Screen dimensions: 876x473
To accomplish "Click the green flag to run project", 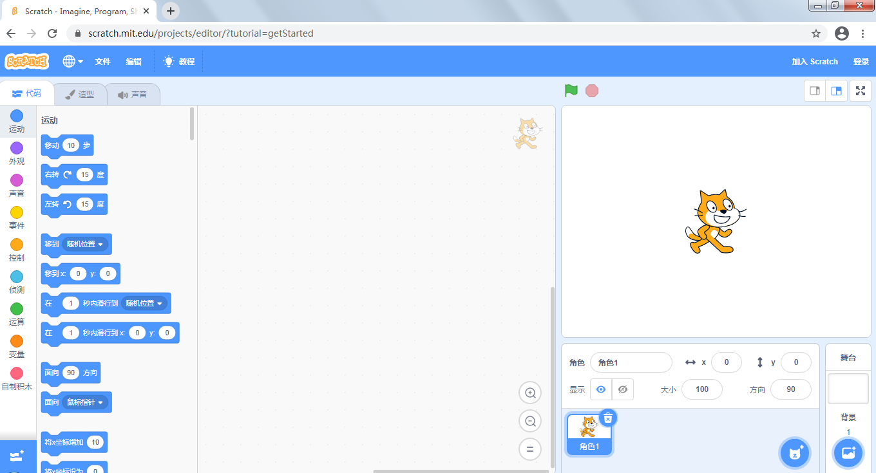I will click(571, 91).
